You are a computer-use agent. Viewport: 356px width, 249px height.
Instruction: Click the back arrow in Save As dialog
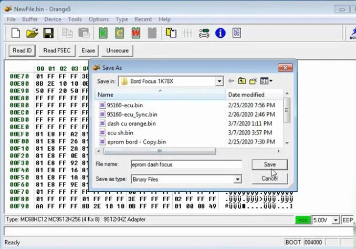231,81
